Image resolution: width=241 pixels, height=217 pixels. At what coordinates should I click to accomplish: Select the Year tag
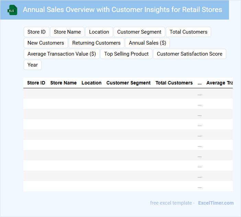coord(33,65)
